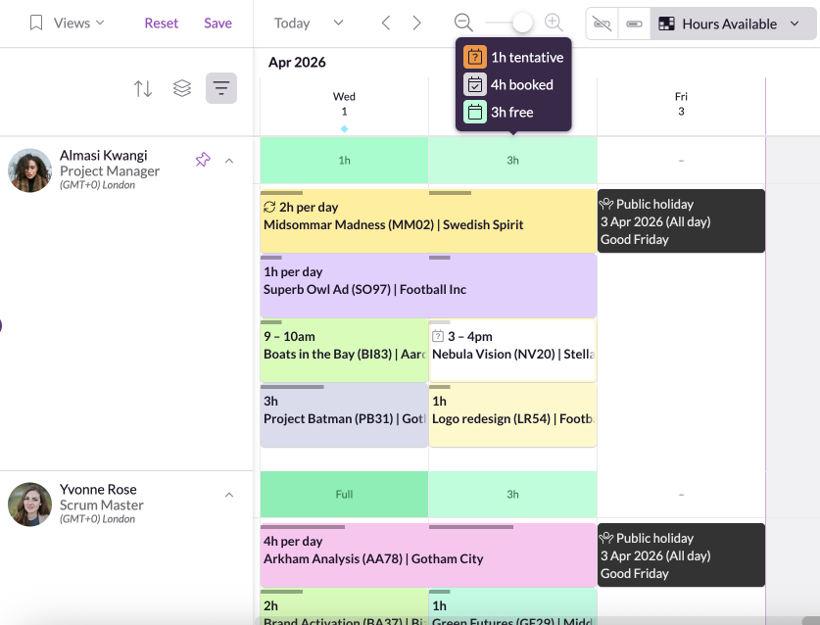
Task: Toggle the hidden eye visibility button
Action: coord(603,24)
